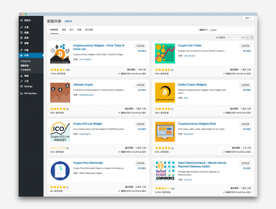Go to the previous results page
Viewport: 276px width, 209px height.
(x=234, y=37)
